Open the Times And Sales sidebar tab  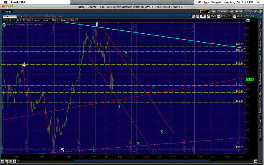coord(260,41)
